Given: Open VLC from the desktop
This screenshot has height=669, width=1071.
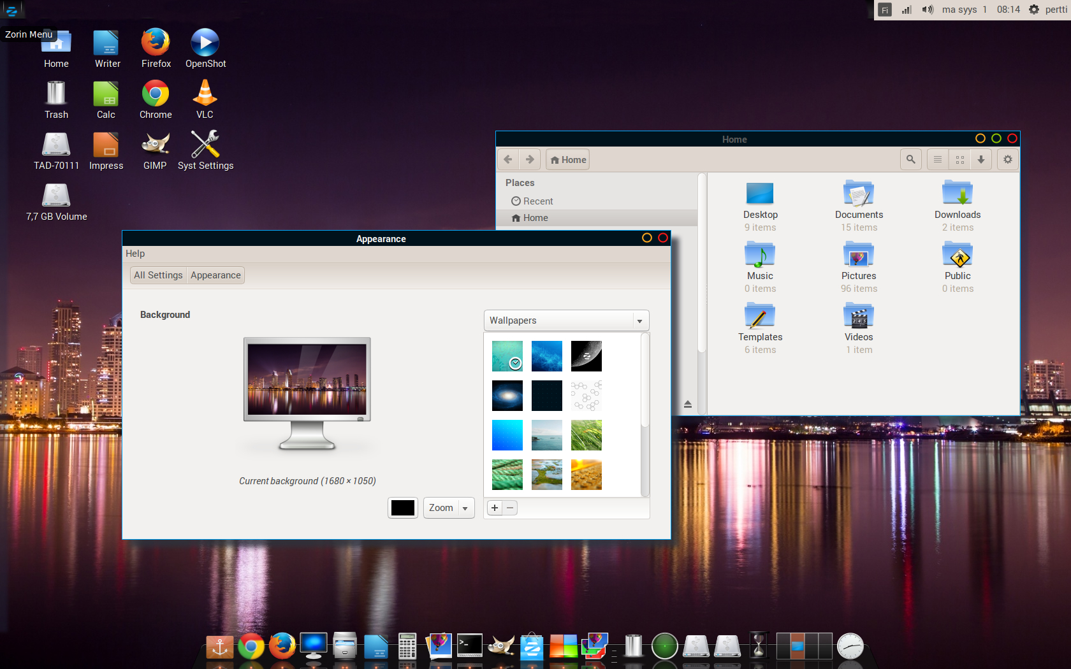Looking at the screenshot, I should (205, 94).
